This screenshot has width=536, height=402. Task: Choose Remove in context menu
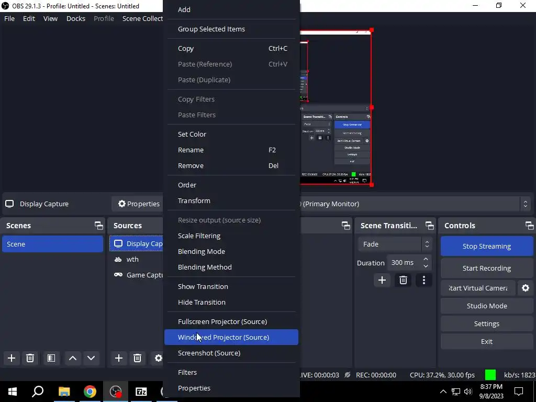231,166
